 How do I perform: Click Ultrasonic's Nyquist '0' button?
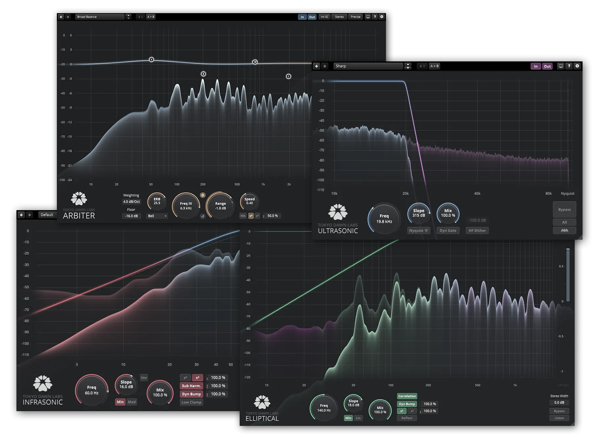point(419,231)
